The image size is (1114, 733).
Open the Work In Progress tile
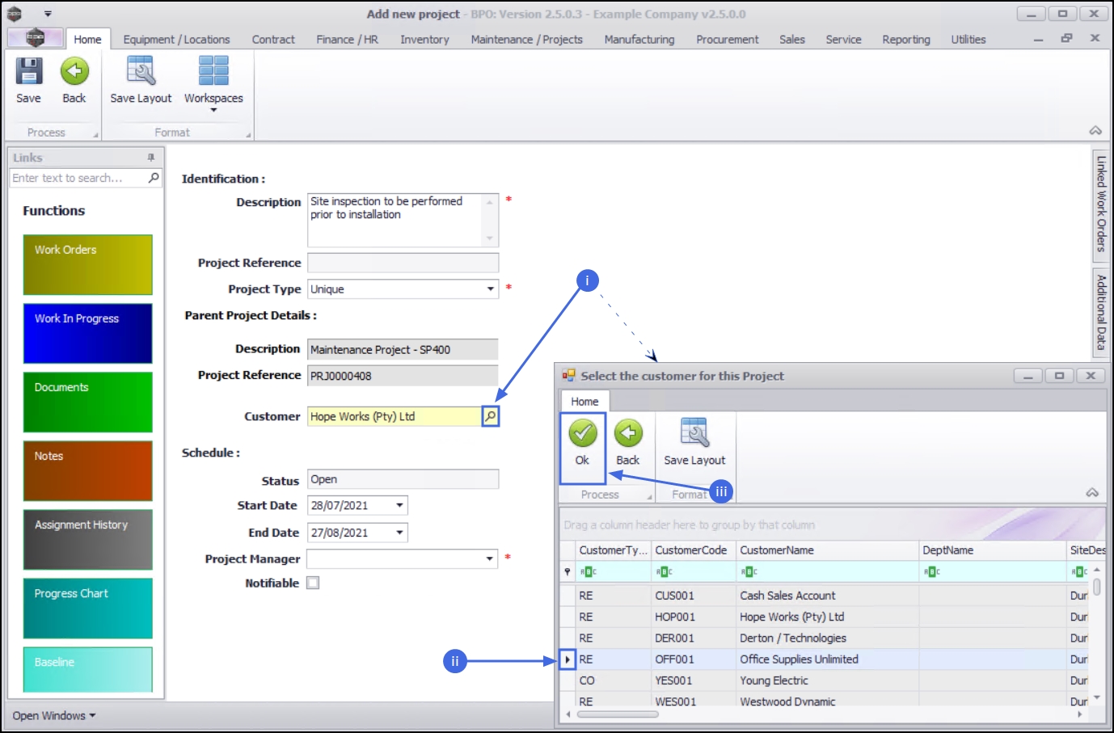point(87,333)
